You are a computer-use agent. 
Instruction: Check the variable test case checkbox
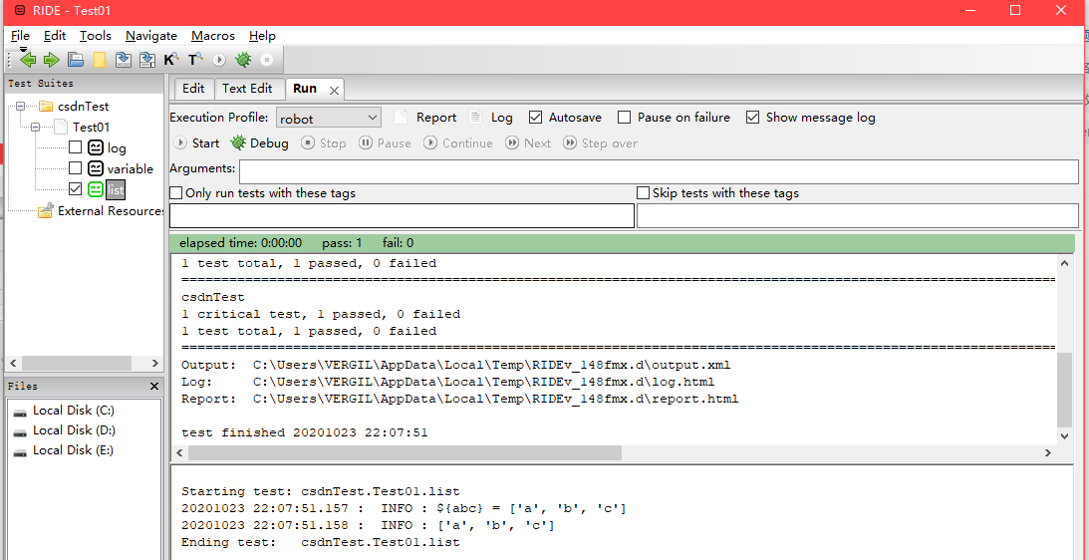75,168
